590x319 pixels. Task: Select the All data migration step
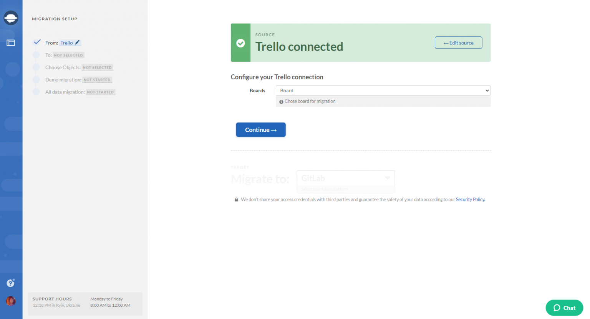click(x=80, y=92)
